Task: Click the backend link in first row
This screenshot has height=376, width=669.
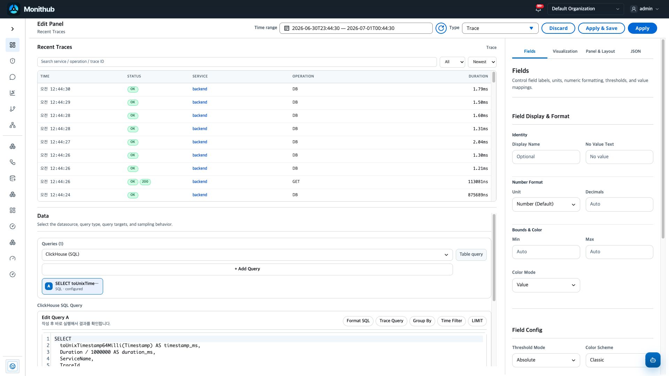Action: click(200, 89)
